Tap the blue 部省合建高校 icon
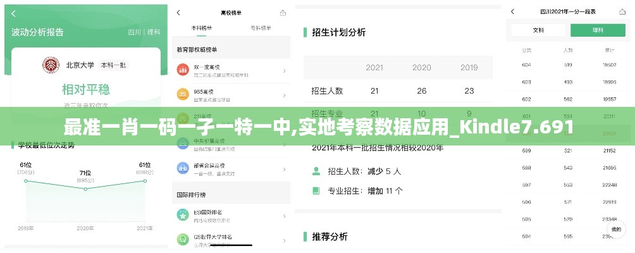 tap(183, 168)
